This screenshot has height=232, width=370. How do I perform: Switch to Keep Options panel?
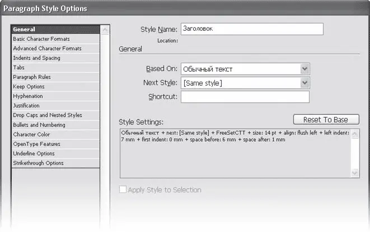[29, 87]
